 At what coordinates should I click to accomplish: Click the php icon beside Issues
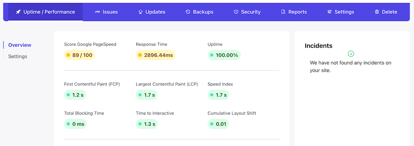[x=97, y=12]
